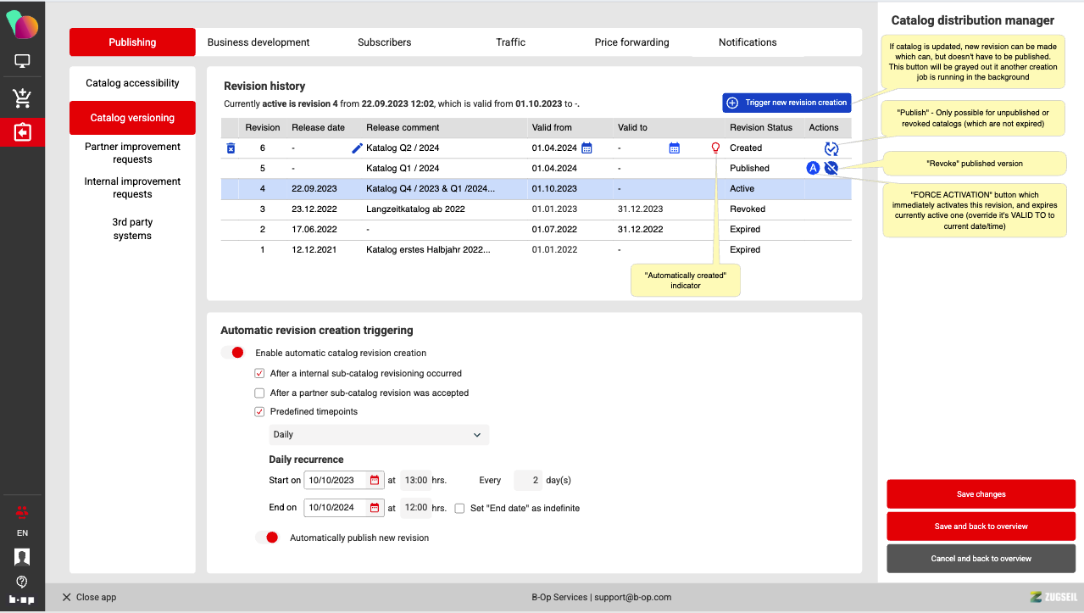The image size is (1084, 613).
Task: Uncheck After a internal sub-catalog revisioning occurred
Action: point(260,373)
